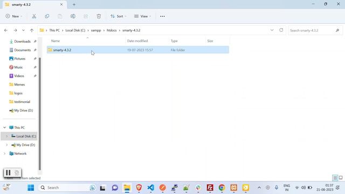Screen dimensions: 345x194
Task: Add a new Explorer tab
Action: (x=74, y=4)
